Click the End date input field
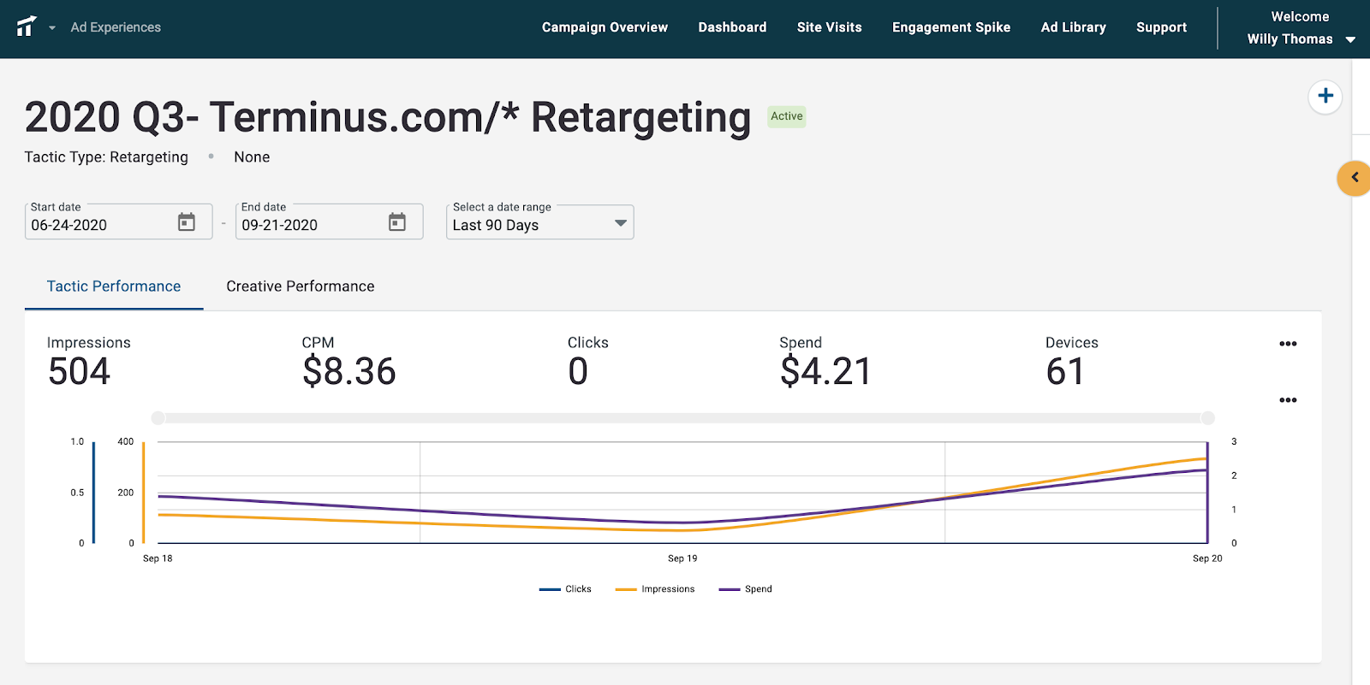 pyautogui.click(x=329, y=222)
